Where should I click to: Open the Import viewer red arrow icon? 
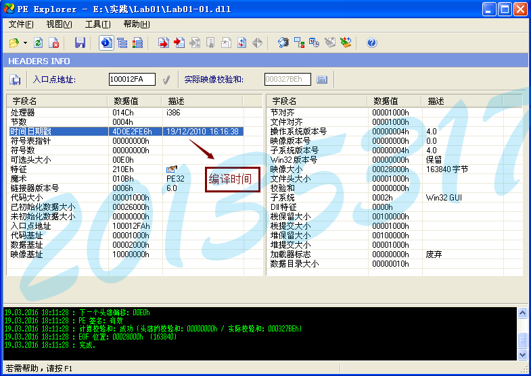click(179, 43)
